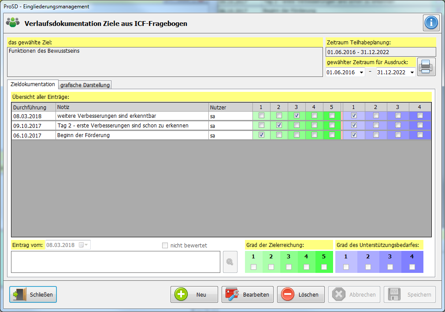Open the end date dropdown 31.12.2022
The width and height of the screenshot is (445, 312).
click(x=412, y=73)
